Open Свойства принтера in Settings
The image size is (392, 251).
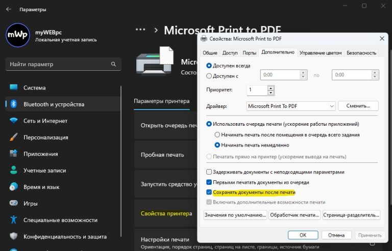[166, 214]
